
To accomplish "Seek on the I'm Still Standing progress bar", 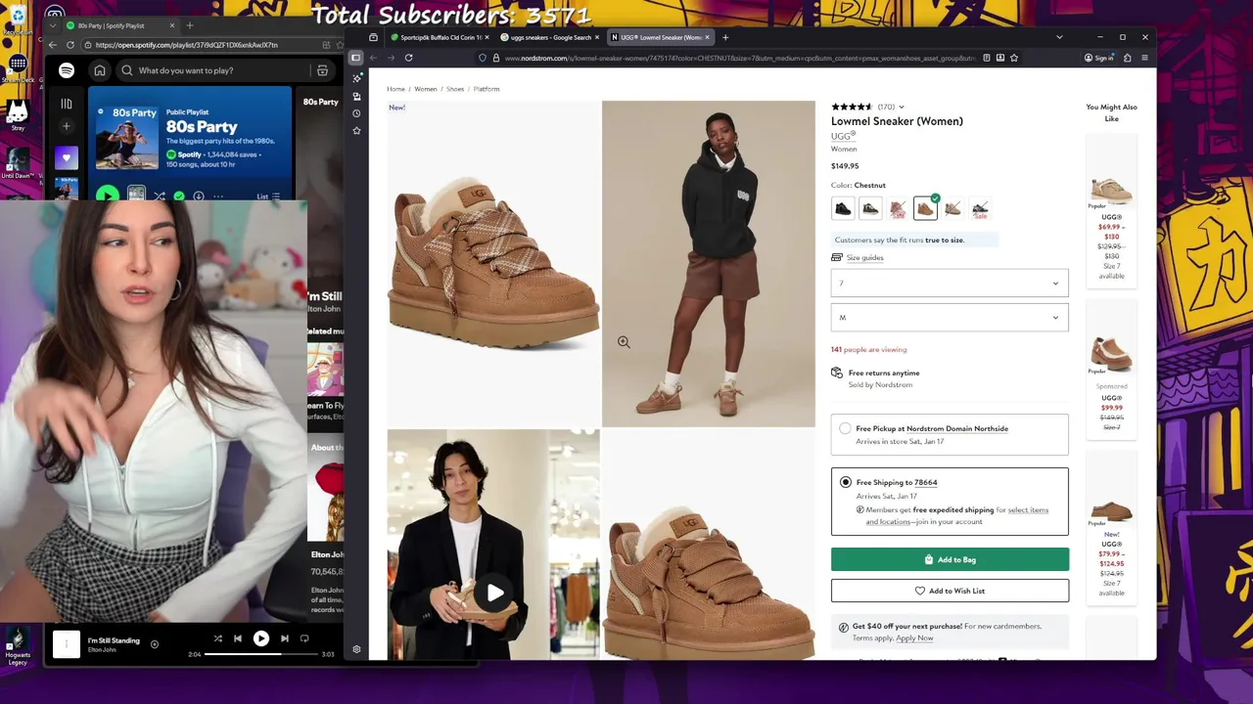I will (262, 654).
